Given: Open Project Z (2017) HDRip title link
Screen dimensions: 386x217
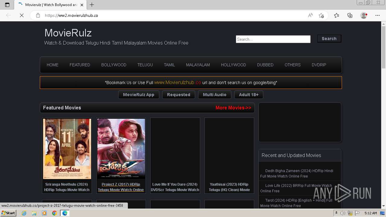Looking at the screenshot, I should click(121, 187).
